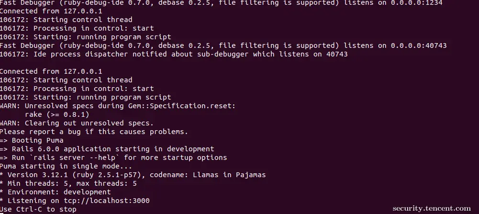Click the 'Please report a bug' line

pos(94,132)
